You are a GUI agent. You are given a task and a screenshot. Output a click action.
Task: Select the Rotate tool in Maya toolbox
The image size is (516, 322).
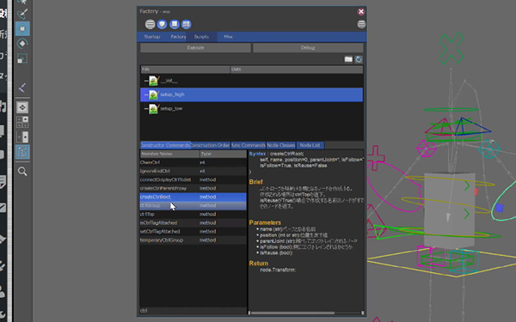22,44
